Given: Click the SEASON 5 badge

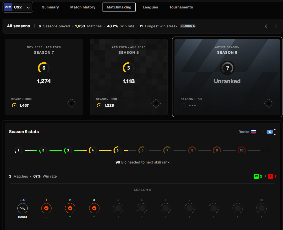Looking at the screenshot, I should click(x=188, y=26).
